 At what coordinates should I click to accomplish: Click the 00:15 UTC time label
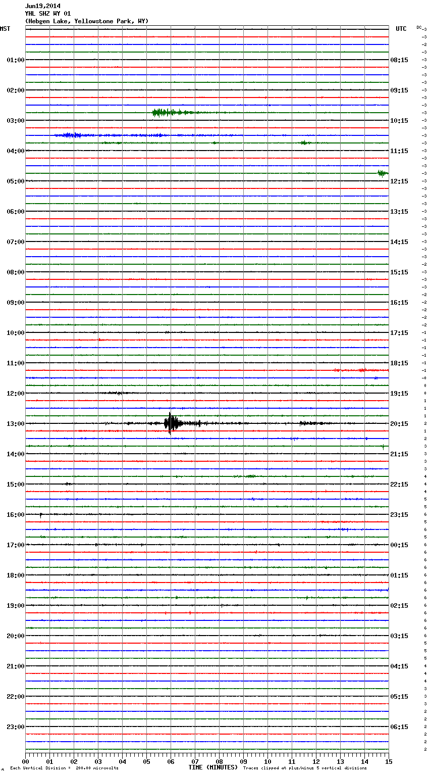[x=399, y=545]
